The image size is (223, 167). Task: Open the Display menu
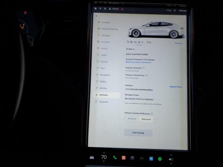tap(102, 62)
